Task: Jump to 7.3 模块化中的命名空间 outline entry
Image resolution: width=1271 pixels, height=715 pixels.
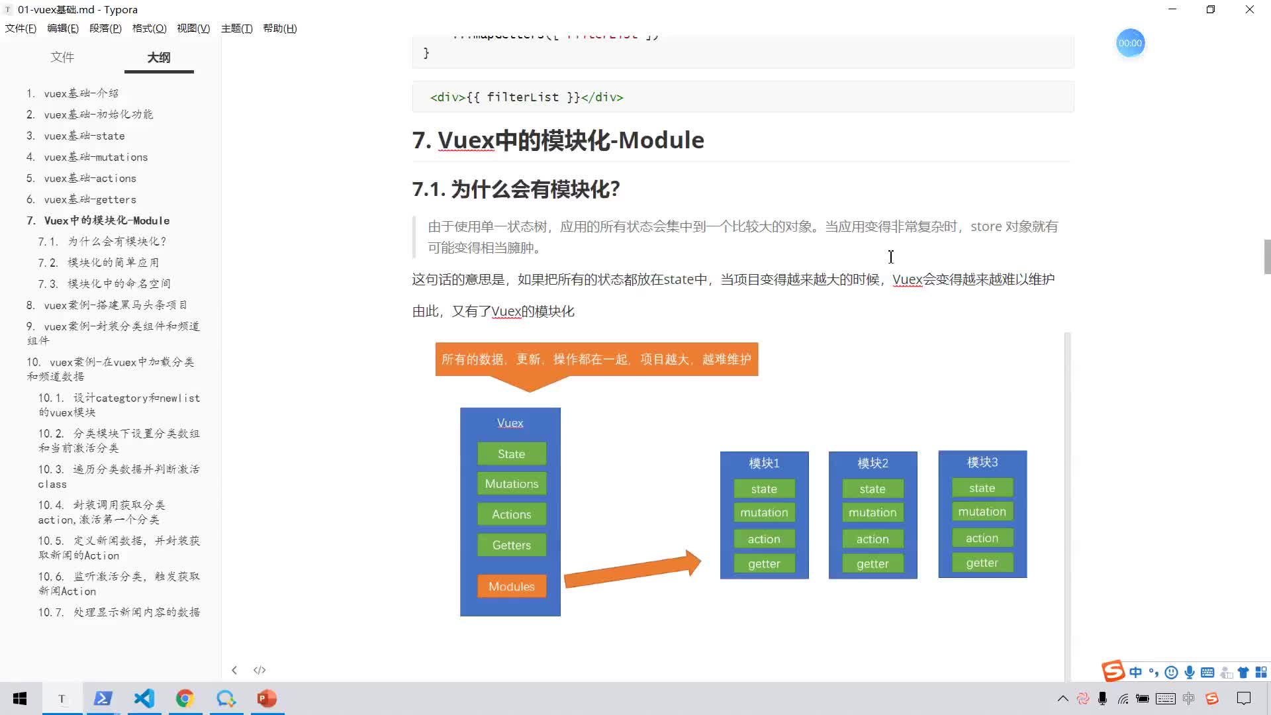Action: [105, 284]
